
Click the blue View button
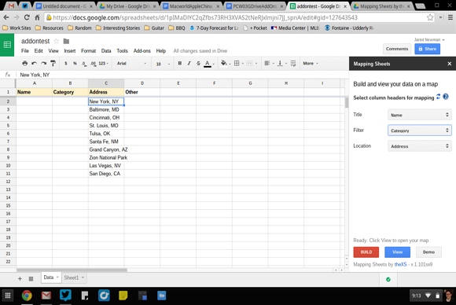(x=397, y=252)
